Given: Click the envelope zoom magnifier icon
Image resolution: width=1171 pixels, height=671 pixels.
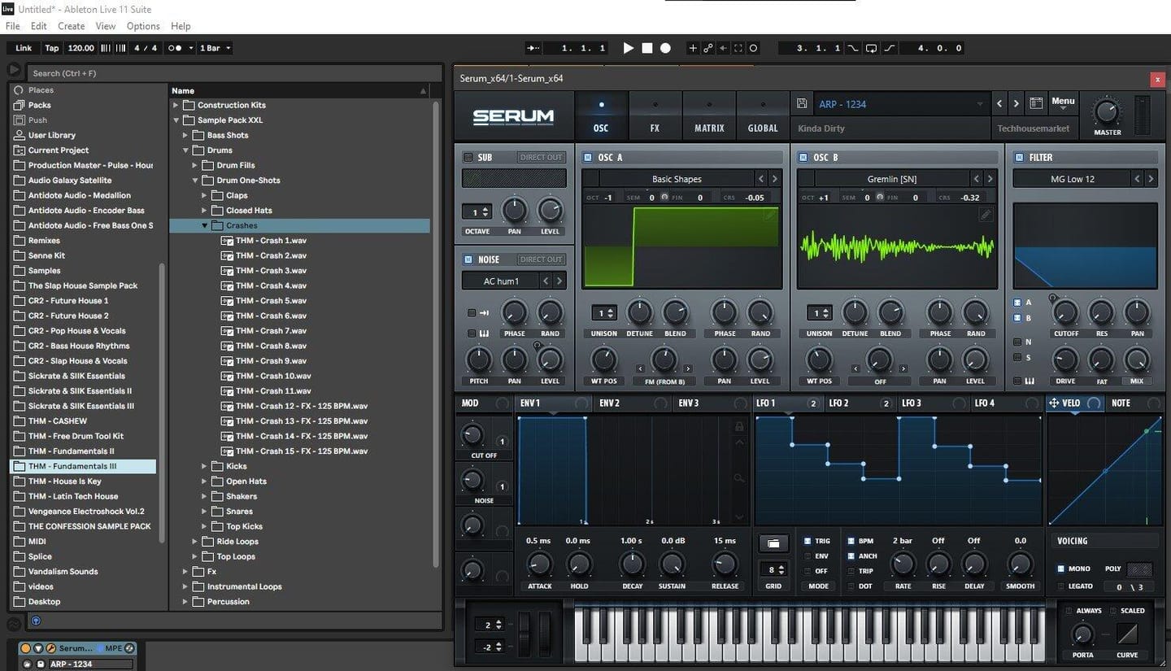Looking at the screenshot, I should pyautogui.click(x=739, y=479).
